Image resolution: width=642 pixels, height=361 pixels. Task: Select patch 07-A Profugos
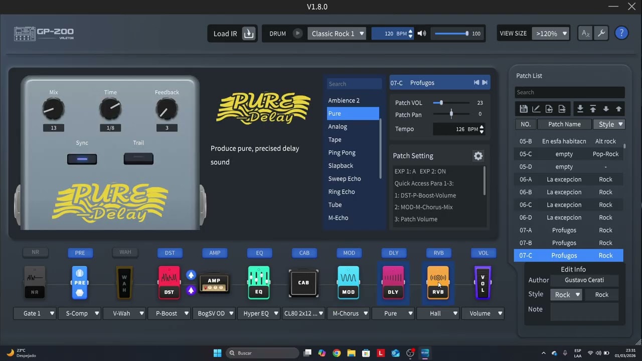tap(569, 230)
